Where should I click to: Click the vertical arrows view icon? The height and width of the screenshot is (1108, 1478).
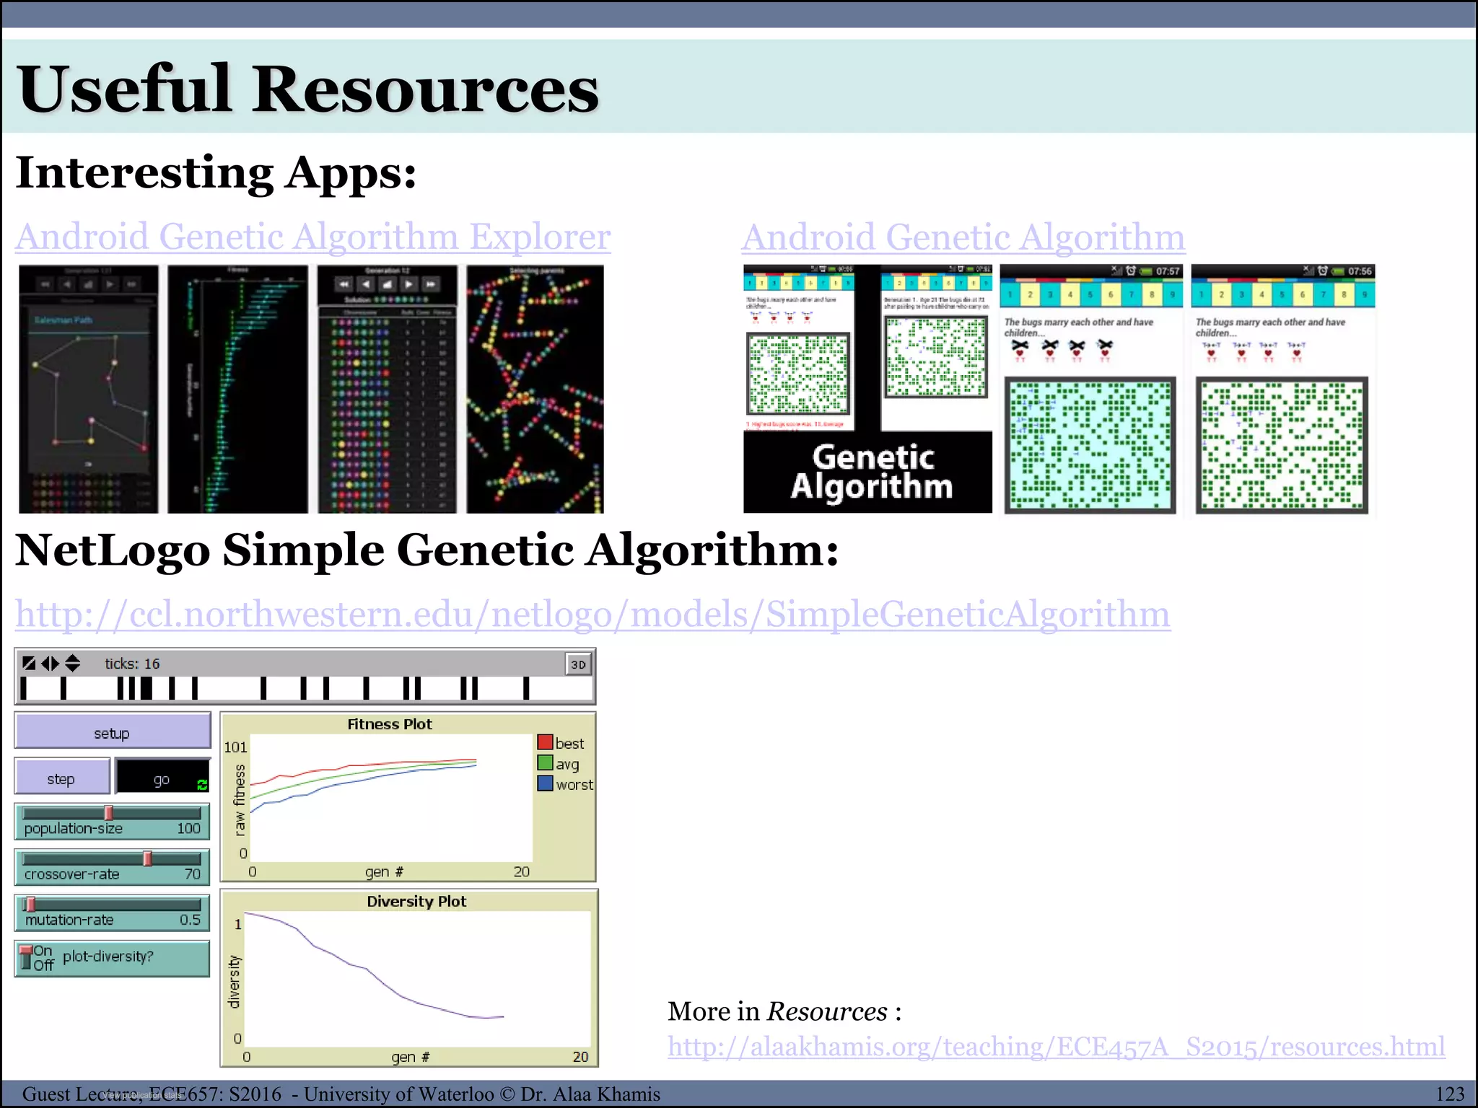[72, 663]
